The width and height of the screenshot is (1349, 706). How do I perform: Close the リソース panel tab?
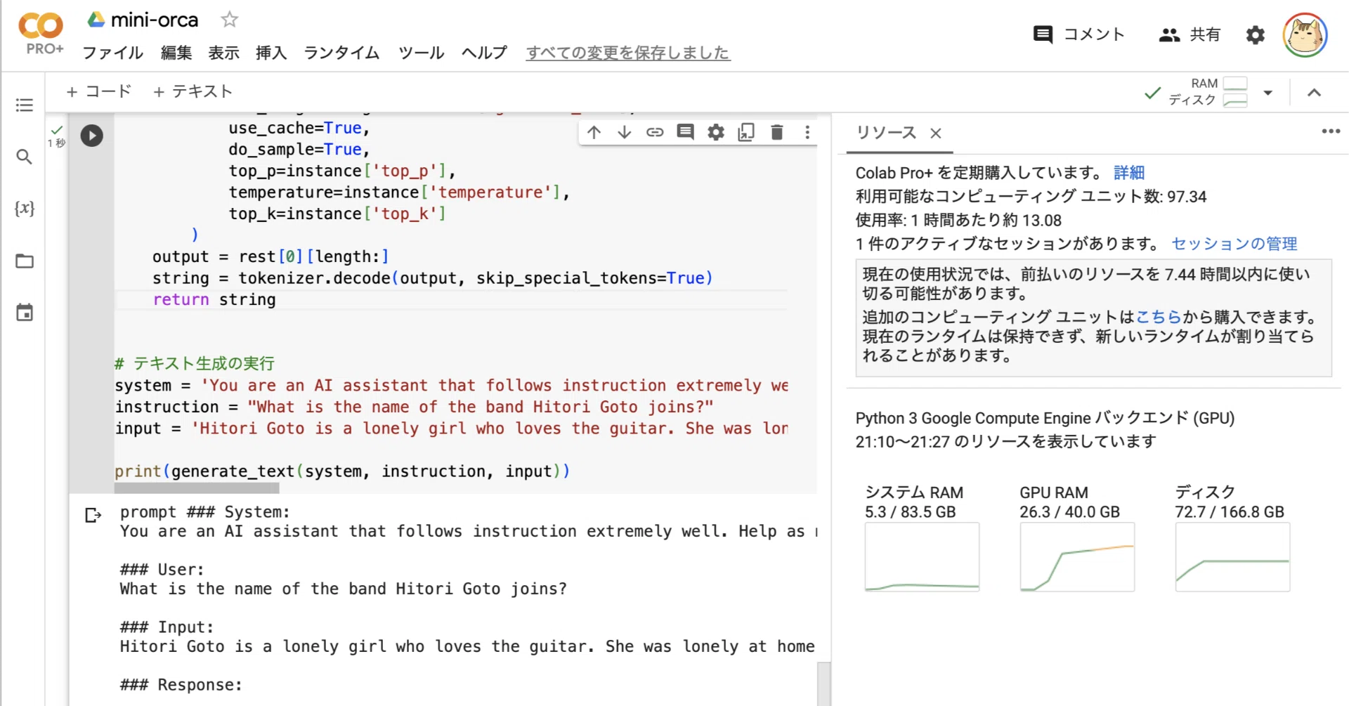[935, 133]
